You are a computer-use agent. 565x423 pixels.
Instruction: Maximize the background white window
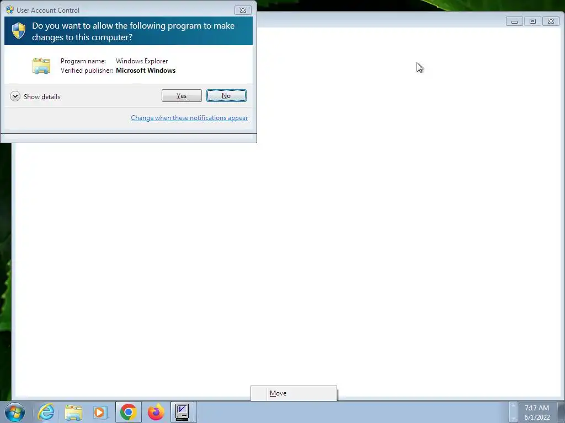pyautogui.click(x=532, y=21)
